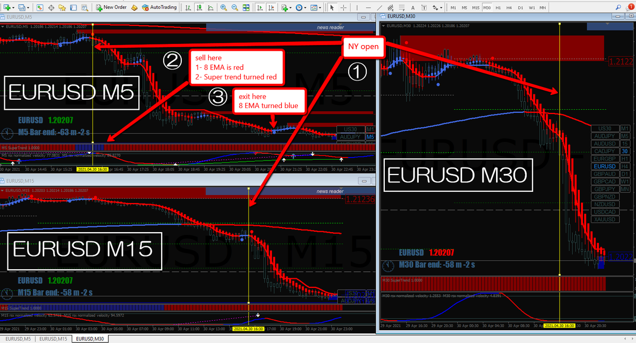Open the search magnifier icon

[x=618, y=7]
